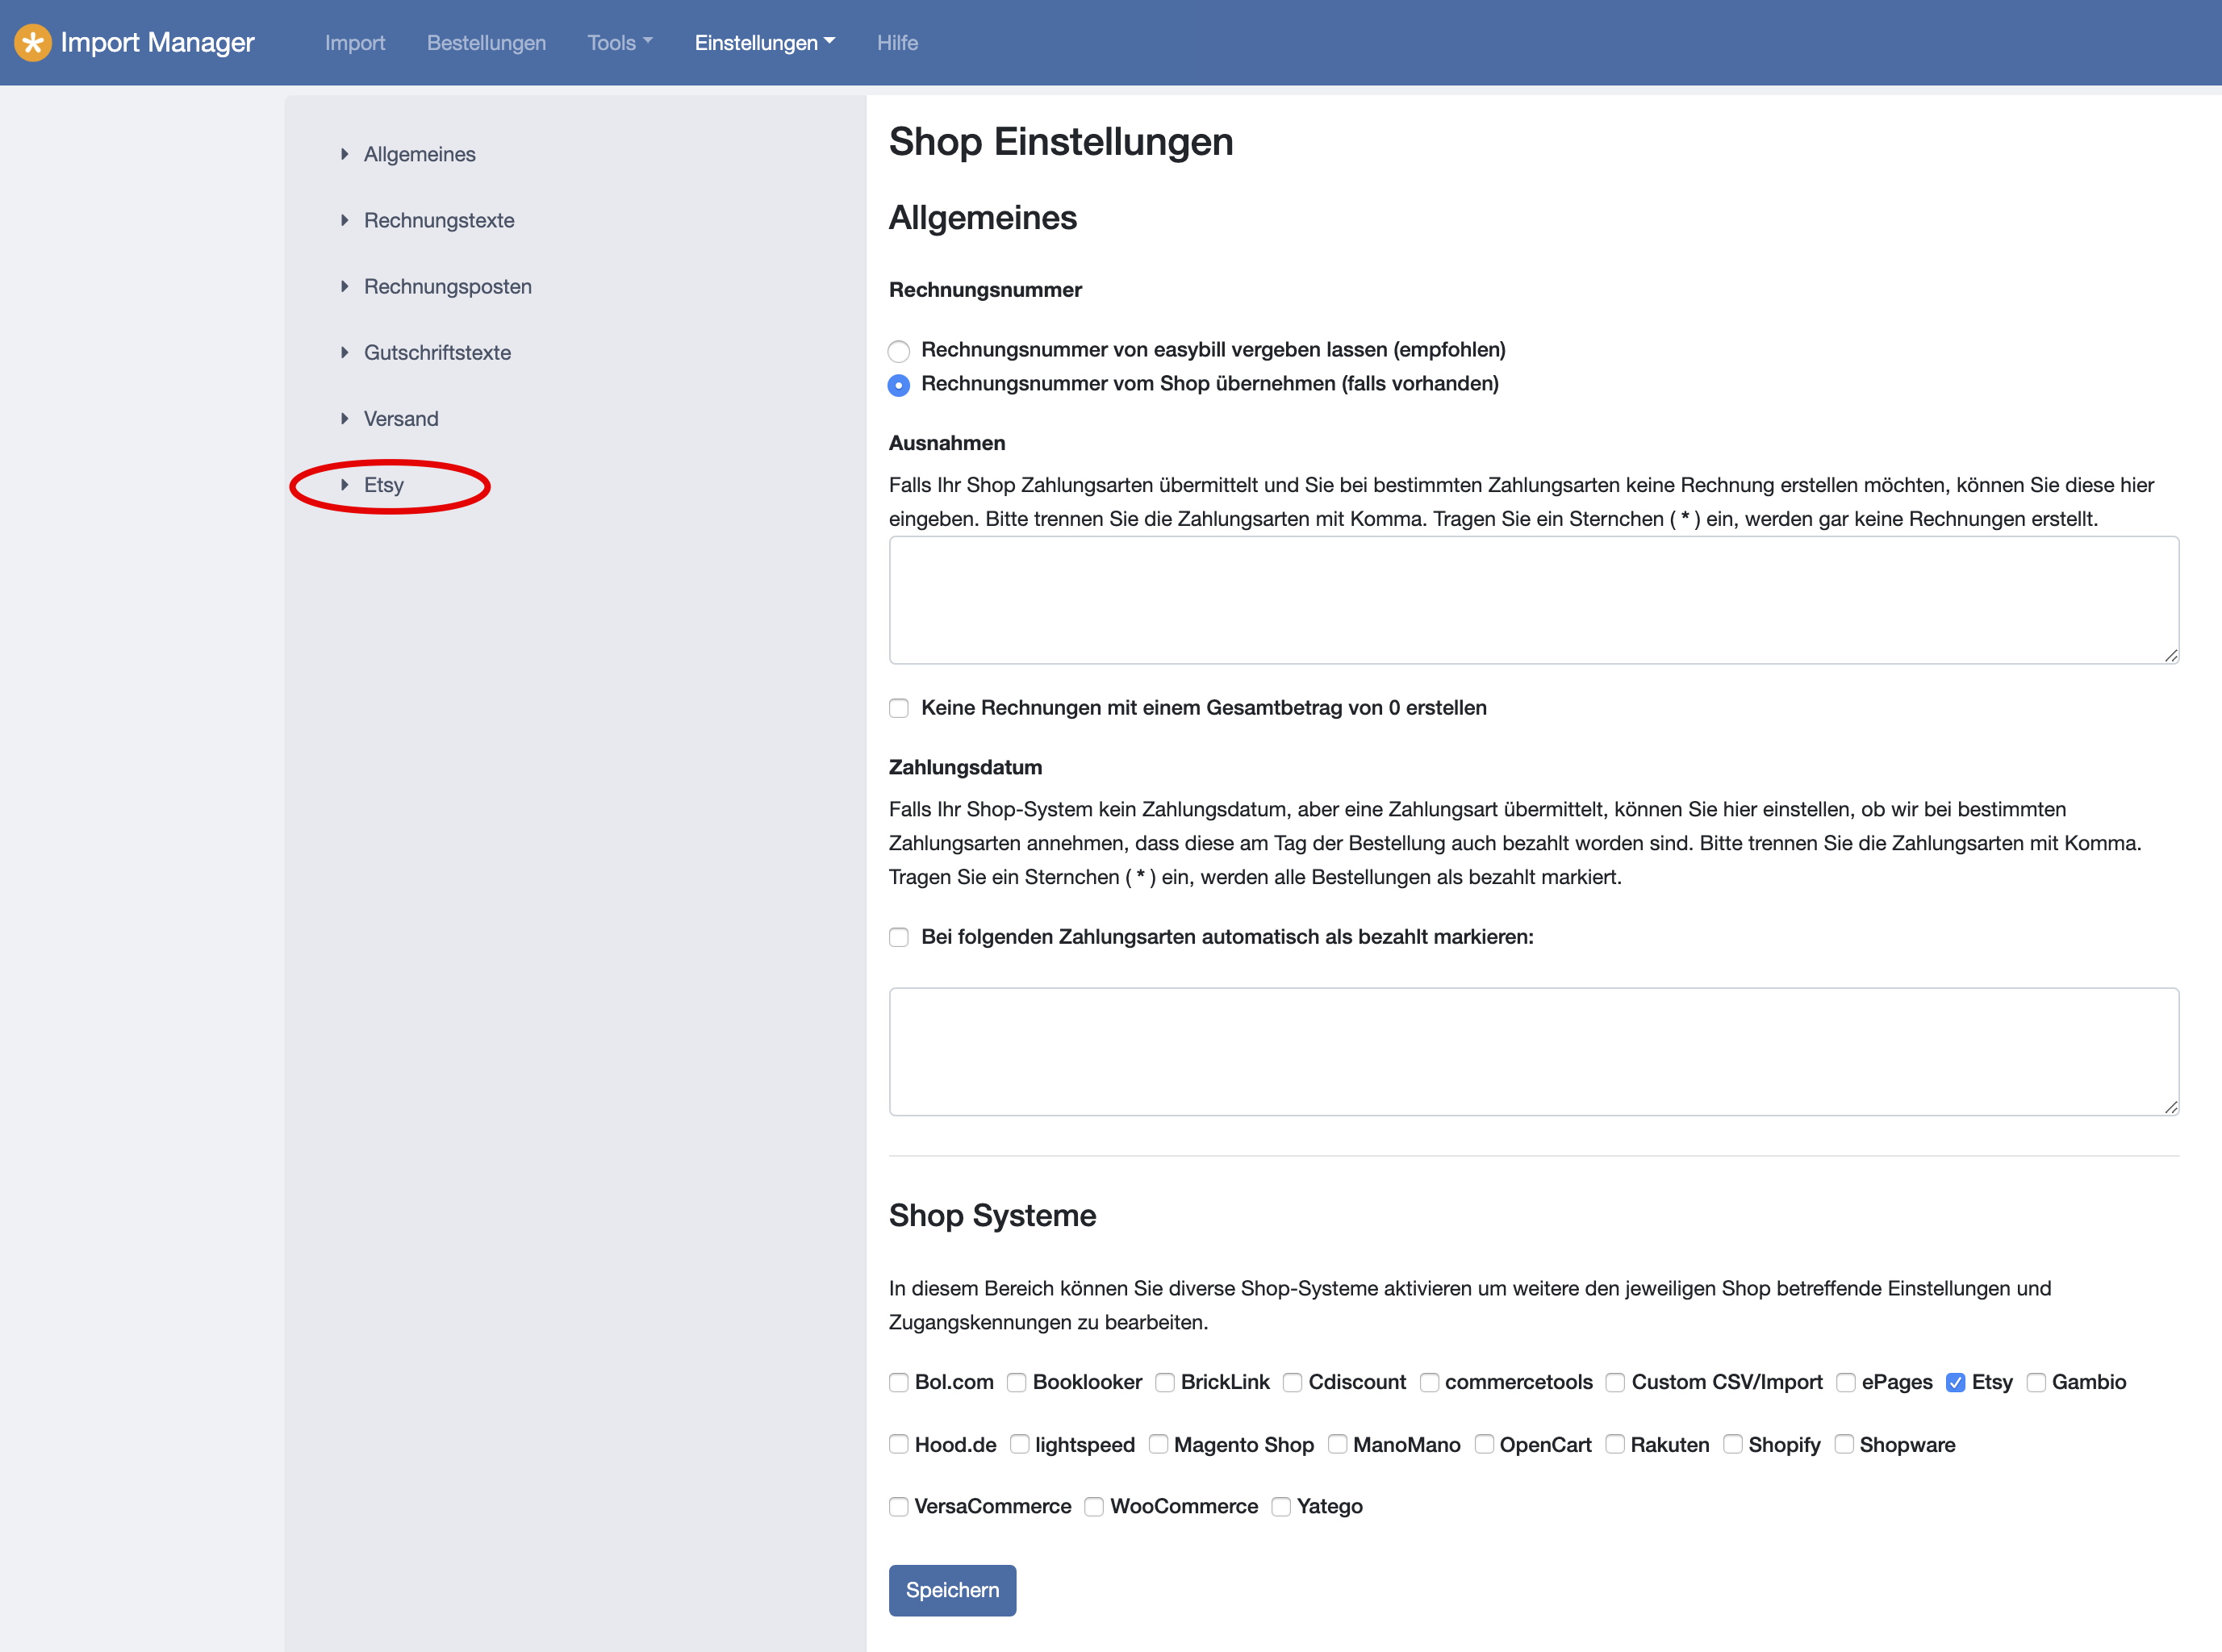Expand the Versand sidebar section
This screenshot has width=2222, height=1652.
401,418
